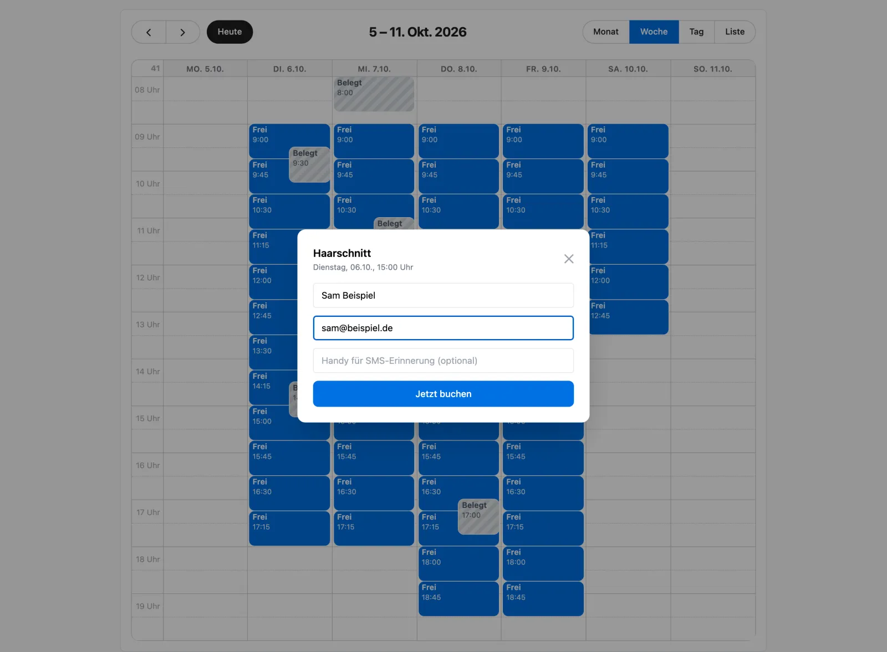Close the Haarschnitt booking dialog
This screenshot has height=652, width=887.
tap(568, 259)
